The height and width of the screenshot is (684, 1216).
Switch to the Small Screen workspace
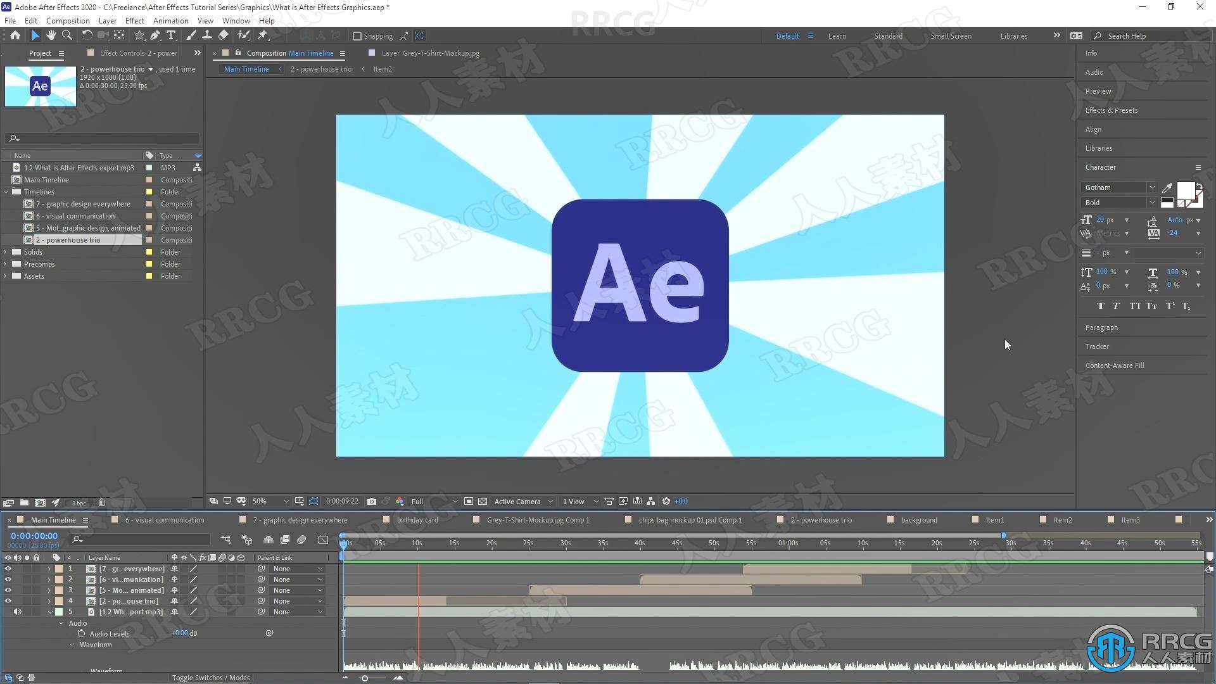pyautogui.click(x=951, y=36)
